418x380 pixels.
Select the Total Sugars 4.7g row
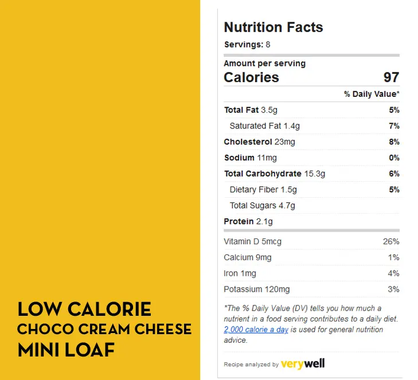(311, 205)
